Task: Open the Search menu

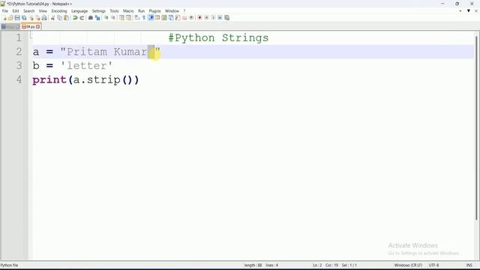Action: (28, 11)
